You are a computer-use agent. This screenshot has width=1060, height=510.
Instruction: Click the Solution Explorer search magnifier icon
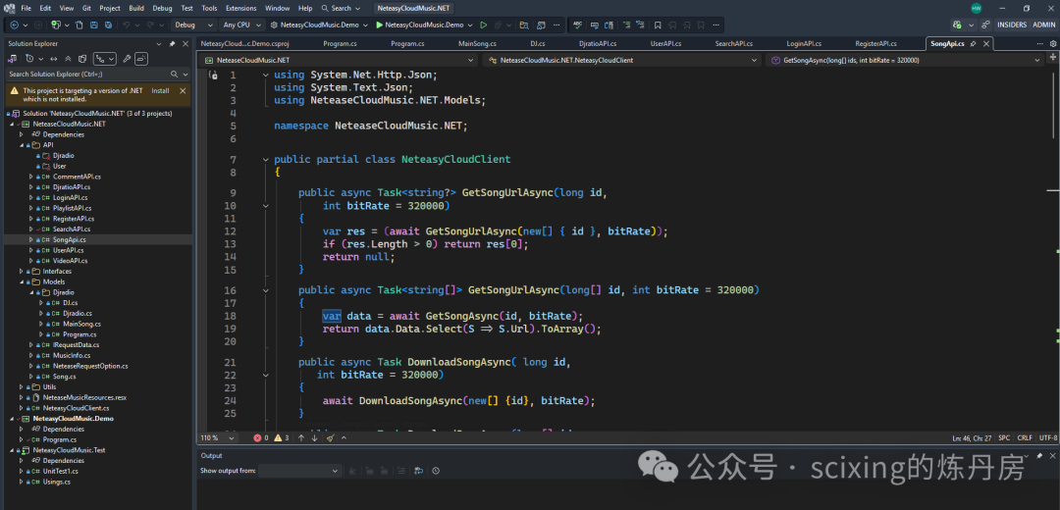175,74
